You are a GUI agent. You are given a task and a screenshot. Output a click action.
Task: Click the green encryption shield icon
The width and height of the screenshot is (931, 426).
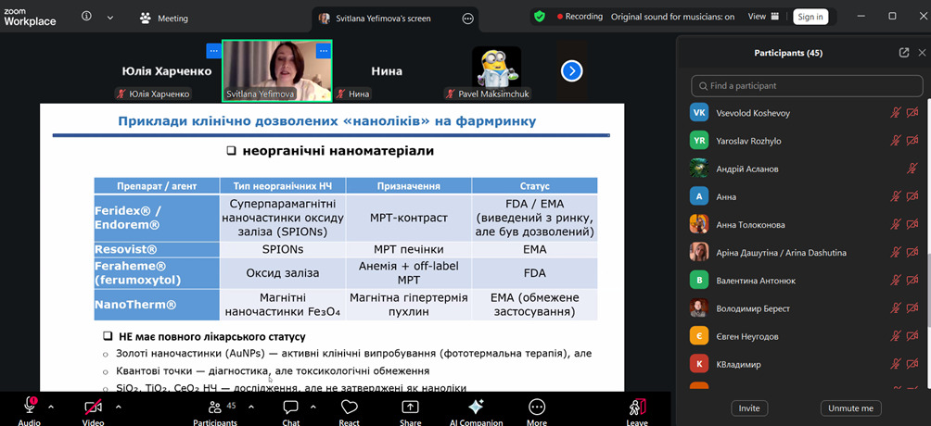click(x=539, y=17)
